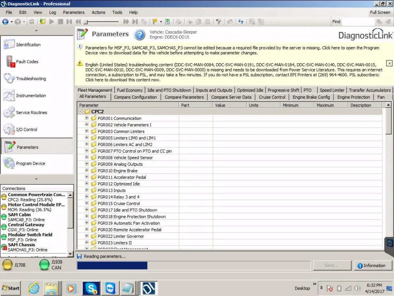This screenshot has width=394, height=296.
Task: Click the Information button
Action: pyautogui.click(x=372, y=265)
